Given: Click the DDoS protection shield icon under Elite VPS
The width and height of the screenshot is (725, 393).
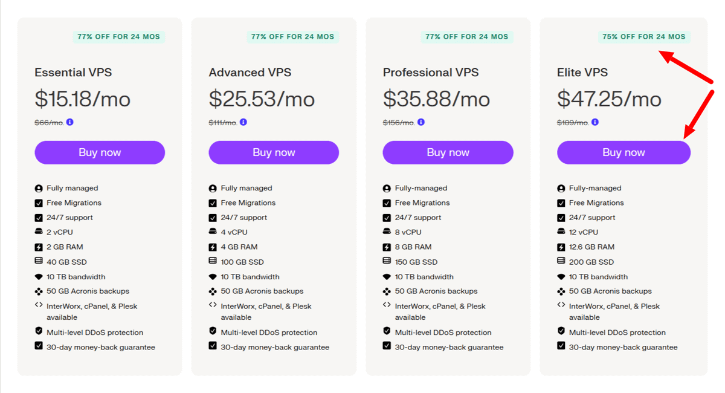Looking at the screenshot, I should [x=560, y=332].
